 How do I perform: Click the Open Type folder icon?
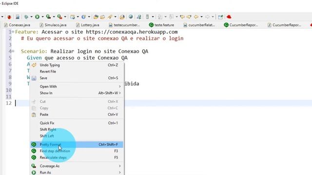point(96,17)
